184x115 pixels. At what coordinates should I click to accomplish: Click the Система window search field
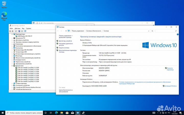pyautogui.click(x=166, y=31)
